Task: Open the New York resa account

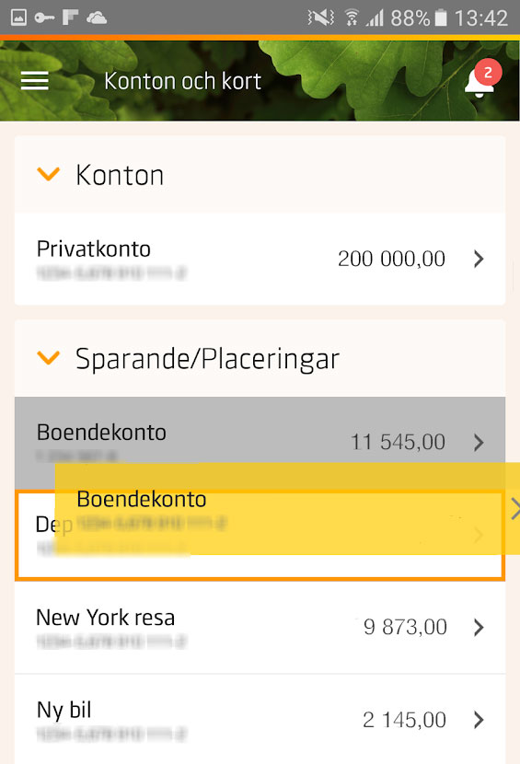Action: pos(260,628)
